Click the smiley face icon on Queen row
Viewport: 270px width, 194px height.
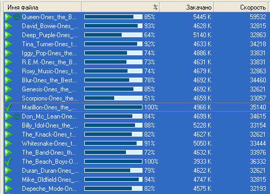pos(17,17)
